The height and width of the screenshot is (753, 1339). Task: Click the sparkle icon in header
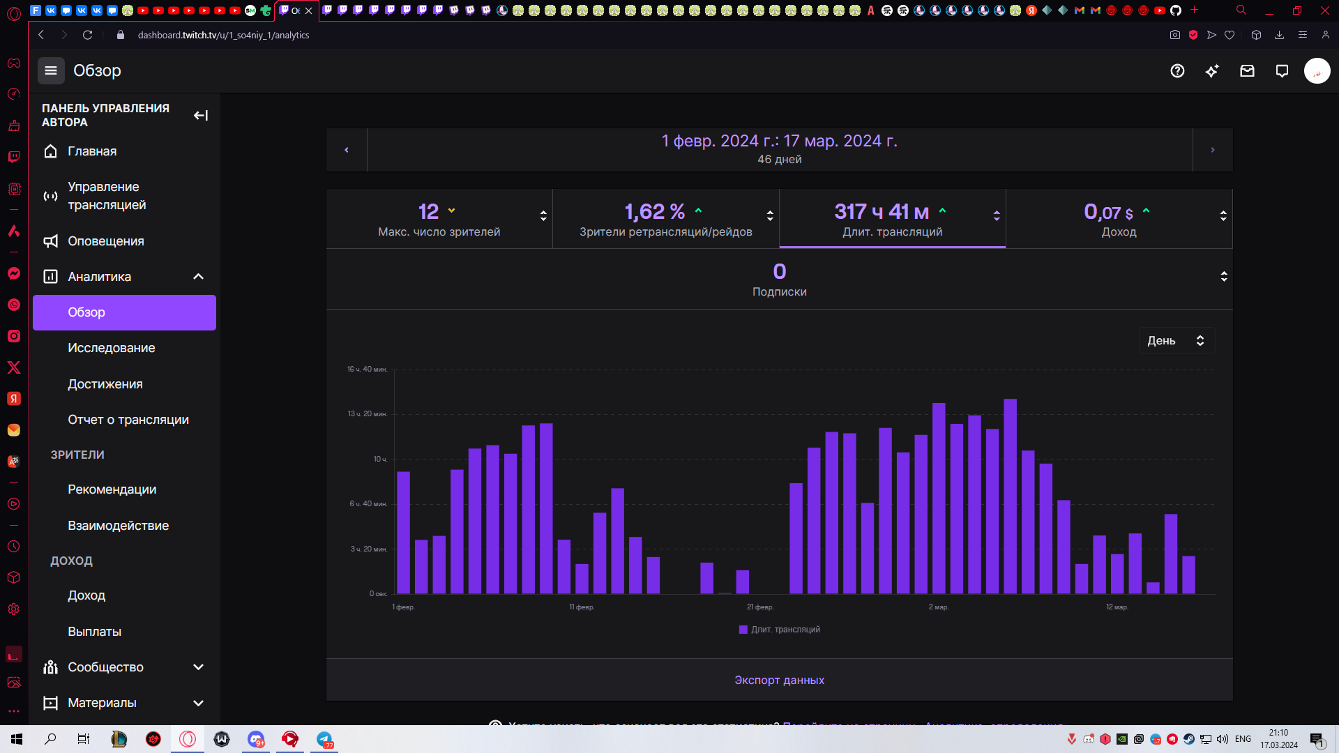(x=1212, y=70)
